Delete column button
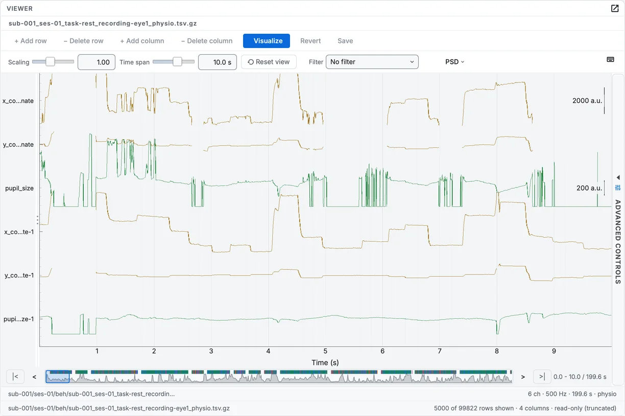The width and height of the screenshot is (625, 416). (x=207, y=41)
